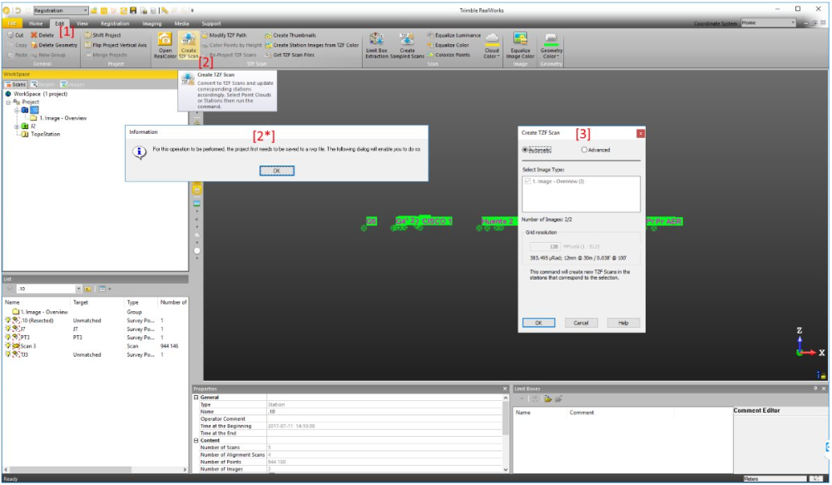This screenshot has height=485, width=832.
Task: Click the folder icon beside the List search box
Action: (88, 289)
